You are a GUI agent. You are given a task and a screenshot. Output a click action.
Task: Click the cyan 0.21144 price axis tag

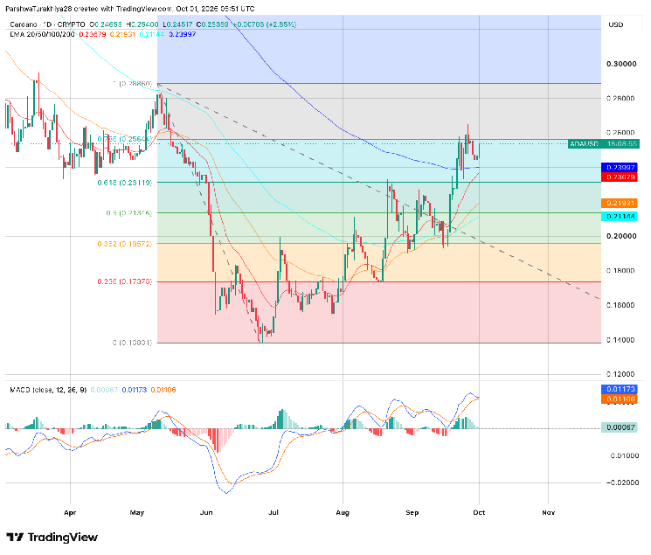pyautogui.click(x=620, y=217)
